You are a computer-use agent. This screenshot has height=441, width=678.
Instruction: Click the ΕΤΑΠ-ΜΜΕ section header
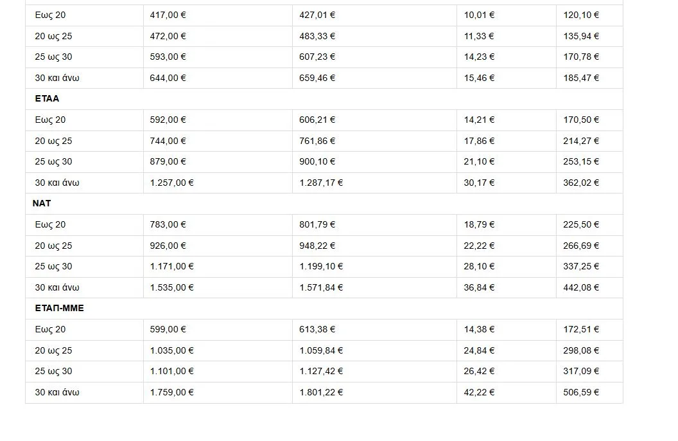pos(59,308)
